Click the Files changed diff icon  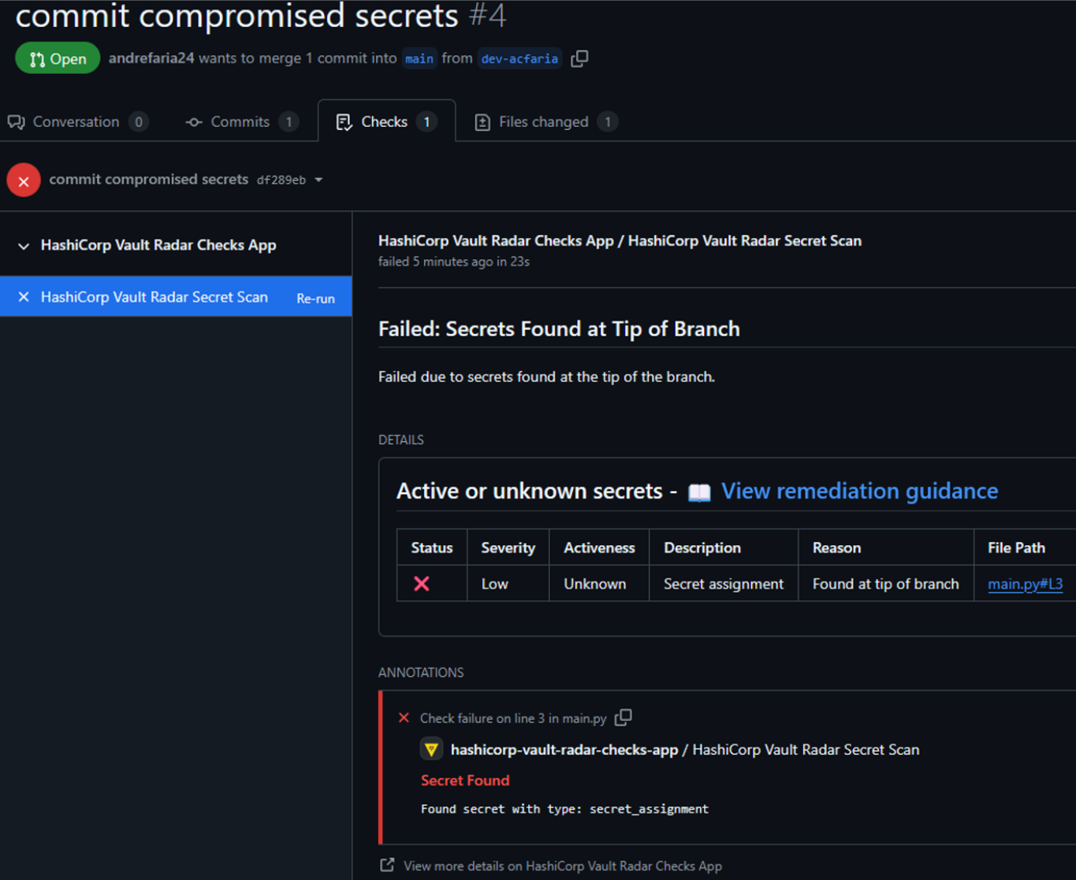pyautogui.click(x=482, y=122)
